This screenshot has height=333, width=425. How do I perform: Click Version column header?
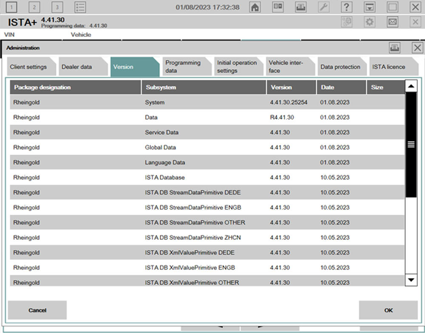[292, 87]
